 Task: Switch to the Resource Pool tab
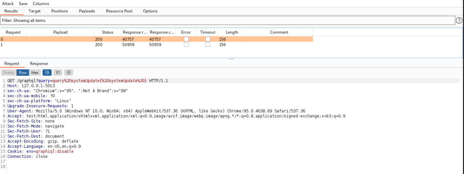[119, 11]
